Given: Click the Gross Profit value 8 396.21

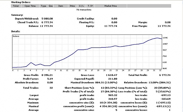Looking at the screenshot, I should (x=47, y=75).
